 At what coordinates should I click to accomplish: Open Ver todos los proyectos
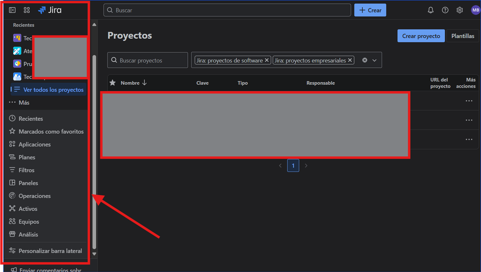[x=49, y=89]
